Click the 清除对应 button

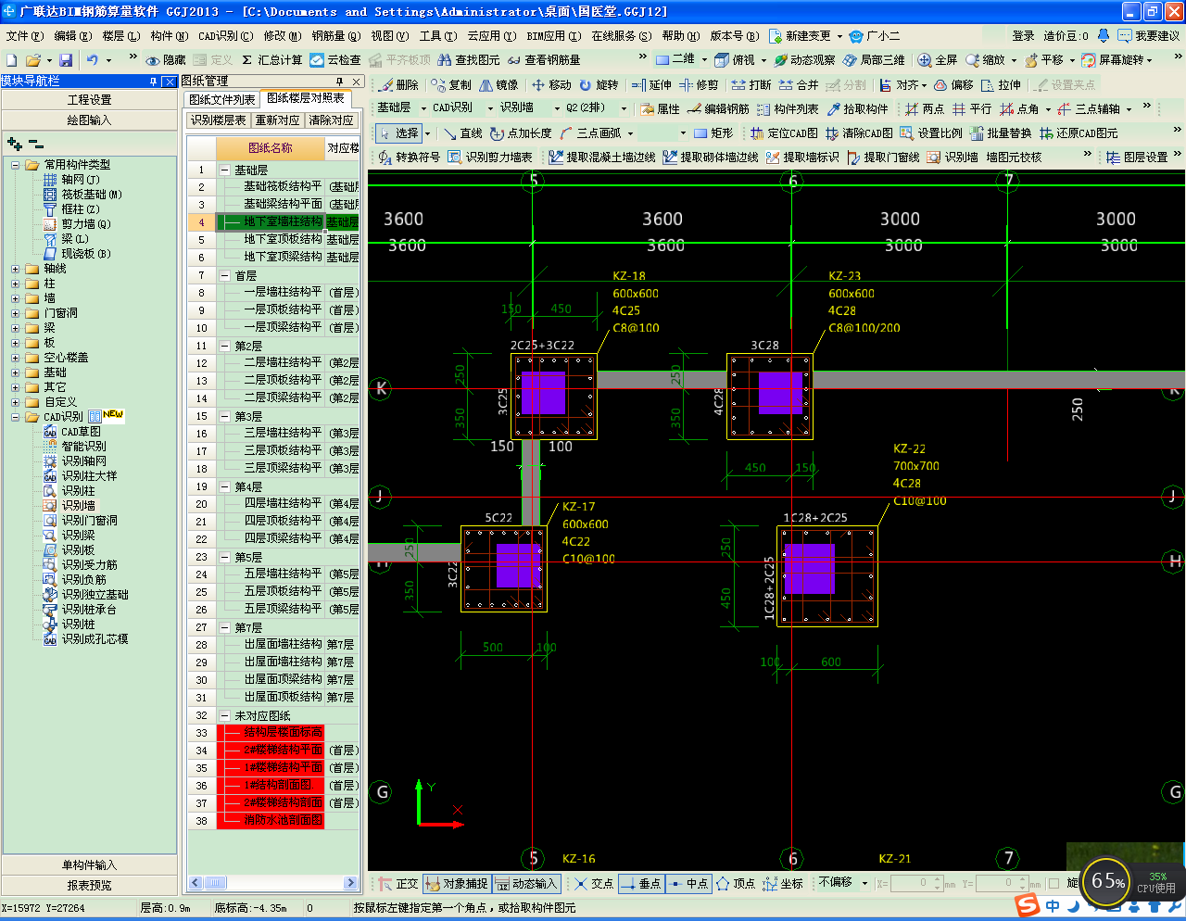point(331,120)
